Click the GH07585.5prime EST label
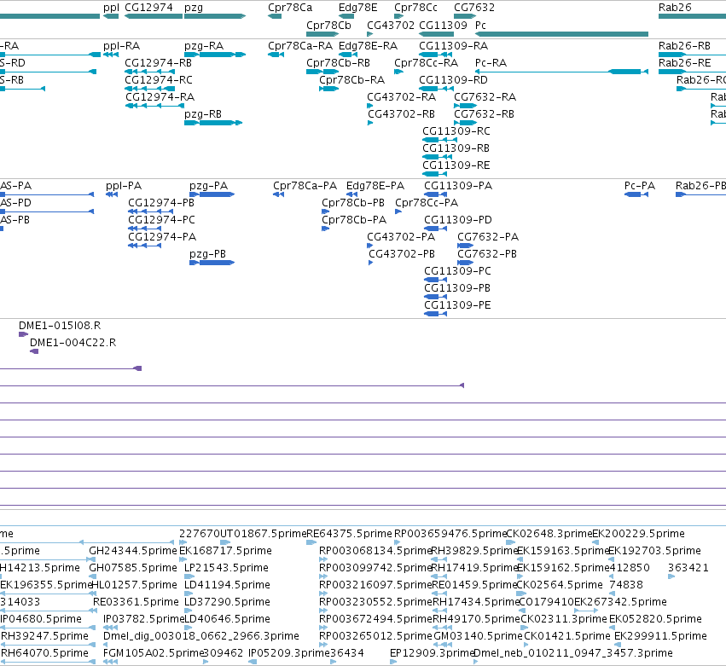Viewport: 726px width, 666px height. (133, 568)
